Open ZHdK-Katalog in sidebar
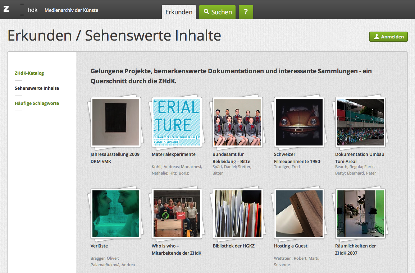 coord(29,73)
